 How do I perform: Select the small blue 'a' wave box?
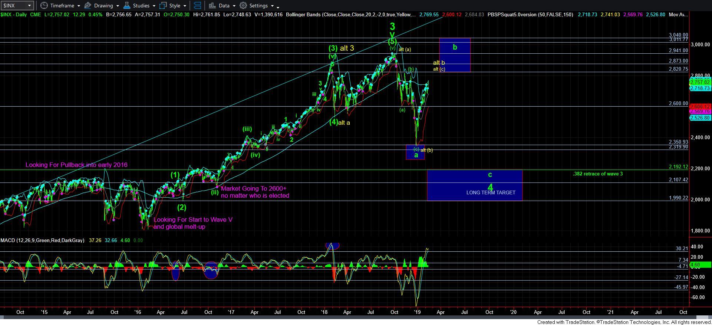(x=415, y=152)
